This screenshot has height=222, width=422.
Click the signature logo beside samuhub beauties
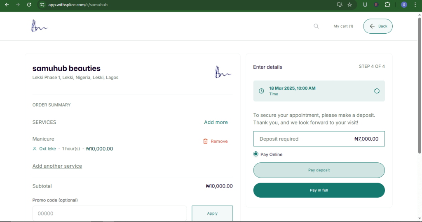coord(223,72)
